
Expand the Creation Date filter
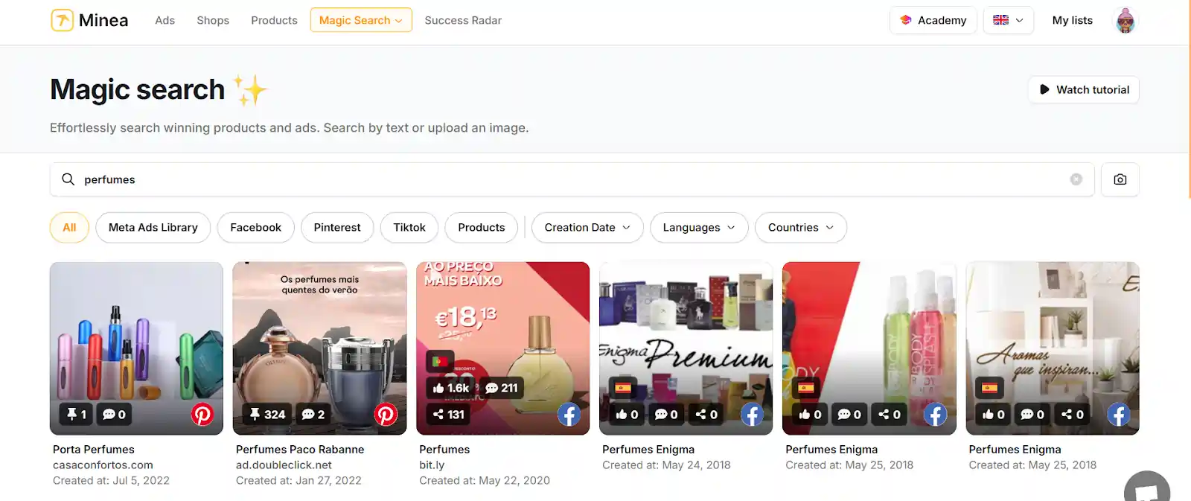pyautogui.click(x=587, y=228)
